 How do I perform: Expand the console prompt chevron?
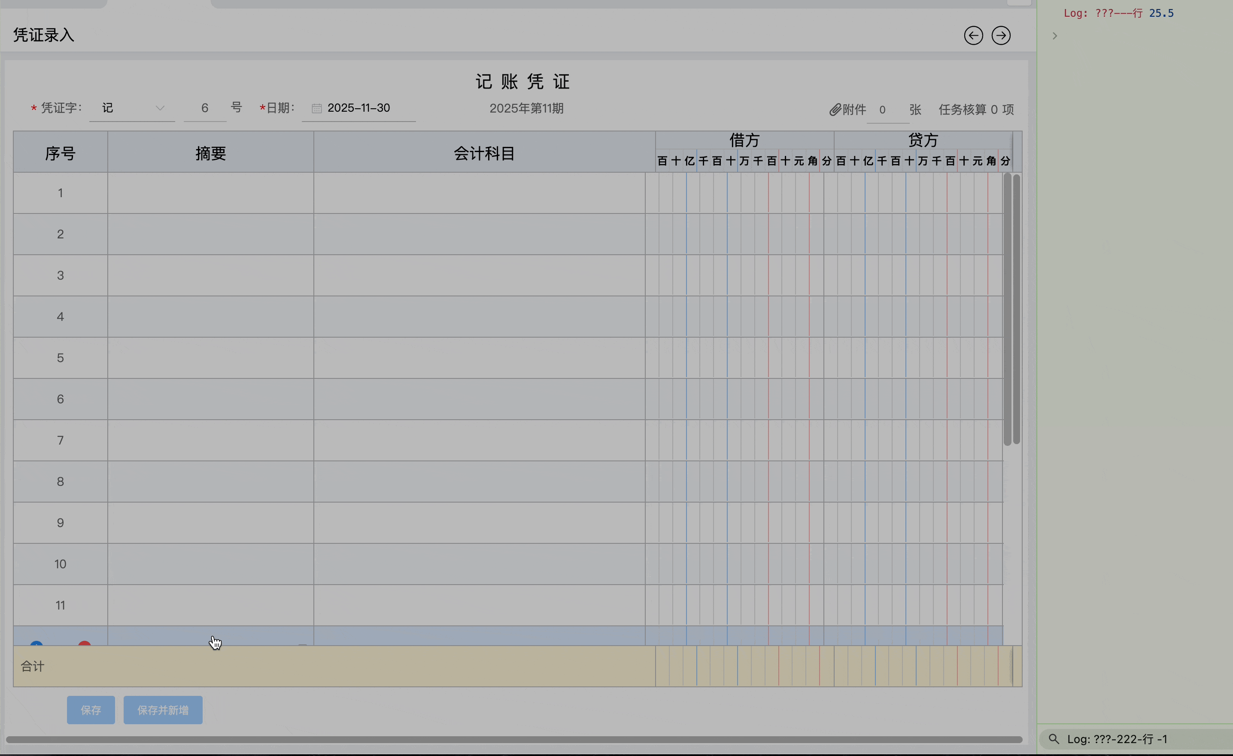pos(1054,36)
